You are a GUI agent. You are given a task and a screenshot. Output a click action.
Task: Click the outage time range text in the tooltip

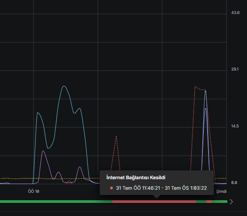pyautogui.click(x=161, y=188)
